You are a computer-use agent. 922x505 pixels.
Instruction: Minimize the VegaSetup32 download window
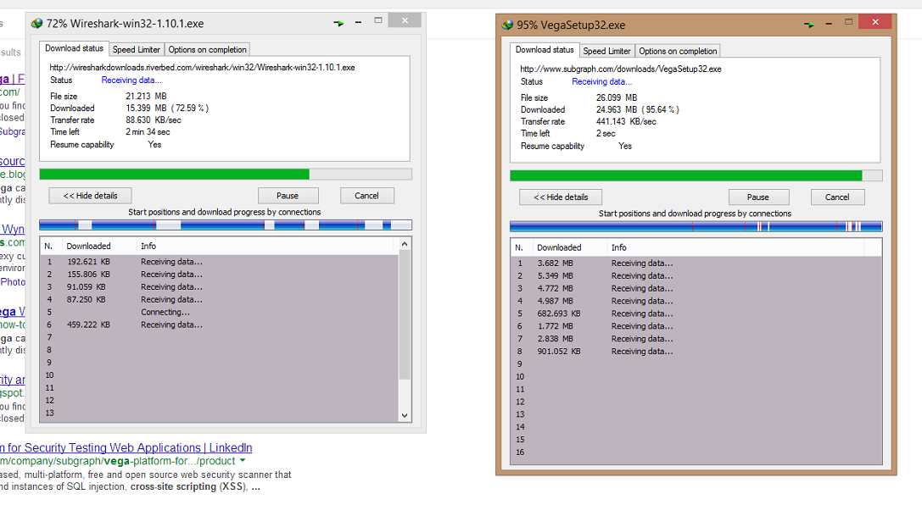tap(829, 24)
